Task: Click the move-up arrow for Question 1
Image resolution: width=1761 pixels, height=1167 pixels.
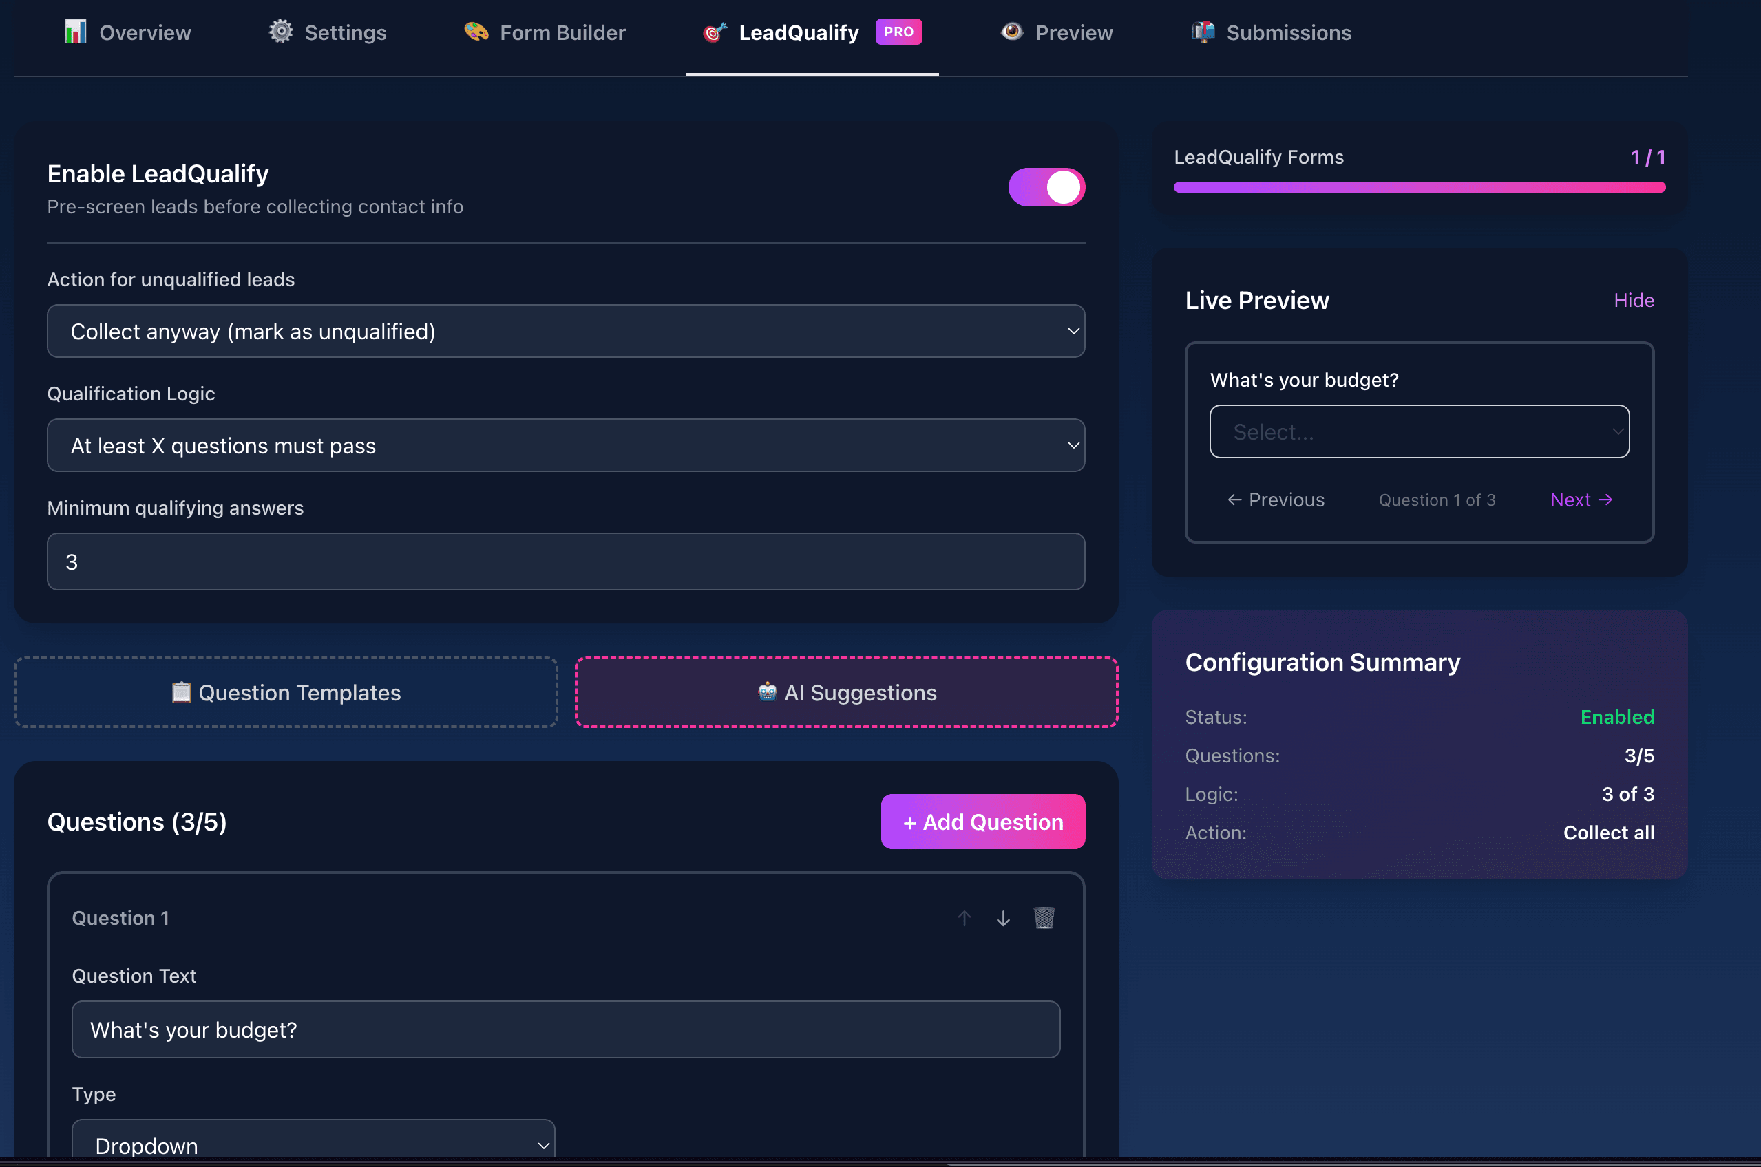Action: (x=964, y=918)
